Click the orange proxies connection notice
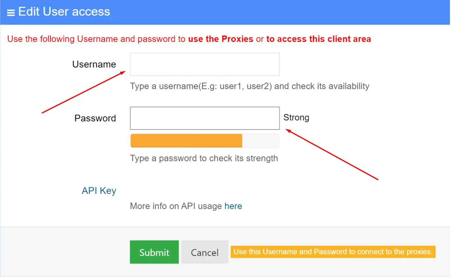451x277 pixels. [x=333, y=252]
